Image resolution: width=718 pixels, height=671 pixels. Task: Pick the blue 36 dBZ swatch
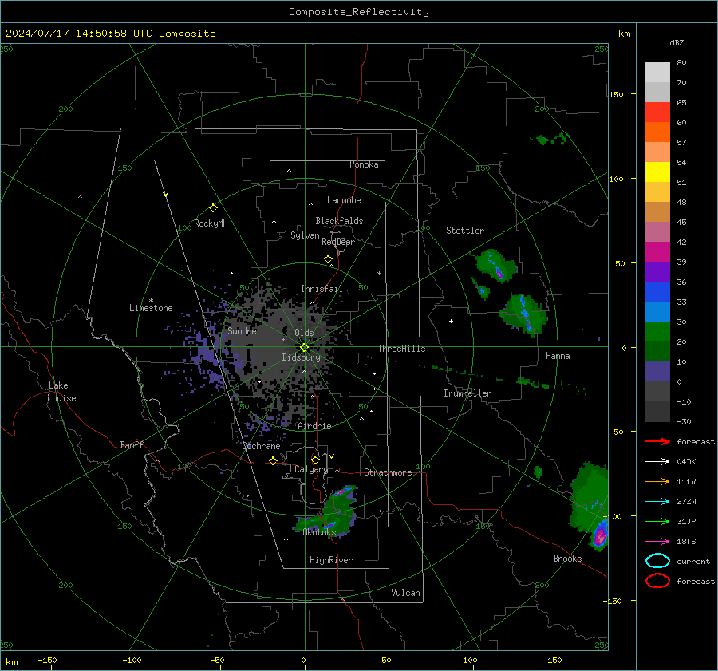click(657, 292)
